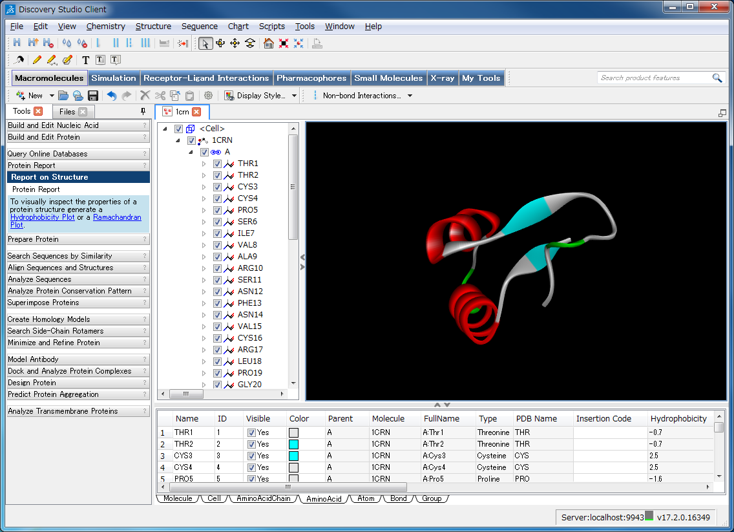Viewport: 734px width, 532px height.
Task: Select the plain T text tool
Action: 86,60
